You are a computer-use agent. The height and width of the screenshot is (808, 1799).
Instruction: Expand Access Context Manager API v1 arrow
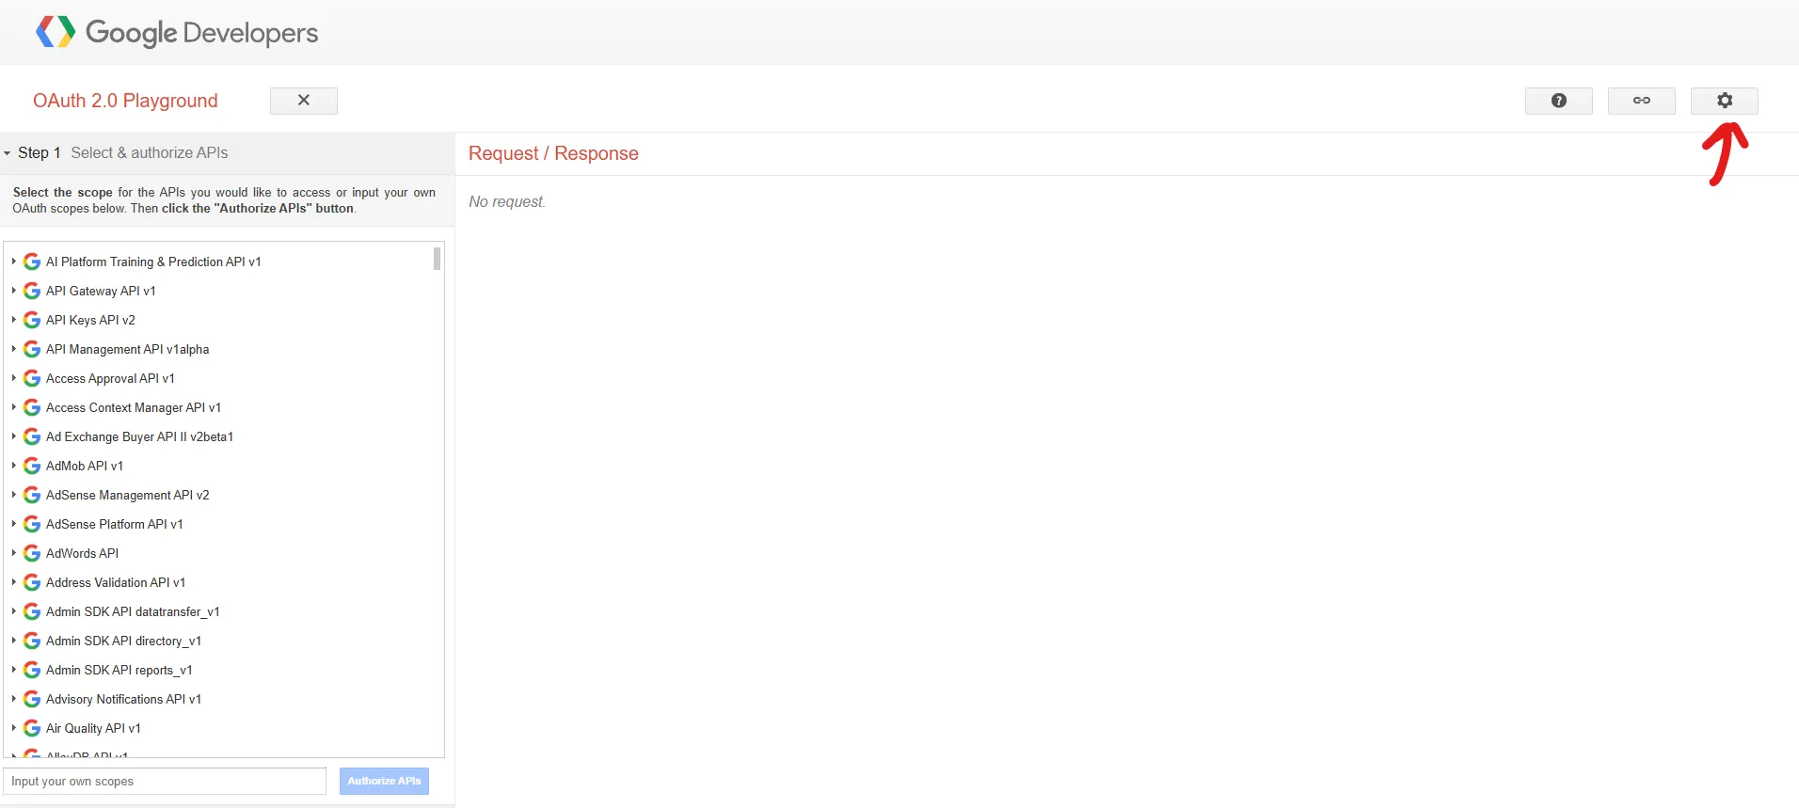(x=14, y=407)
